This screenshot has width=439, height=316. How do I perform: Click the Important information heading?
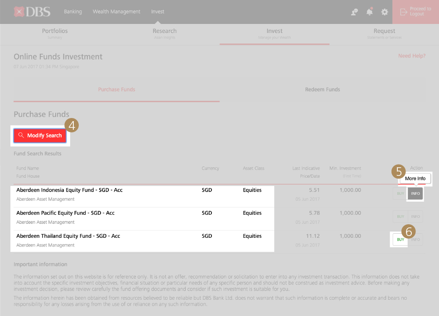coord(41,264)
